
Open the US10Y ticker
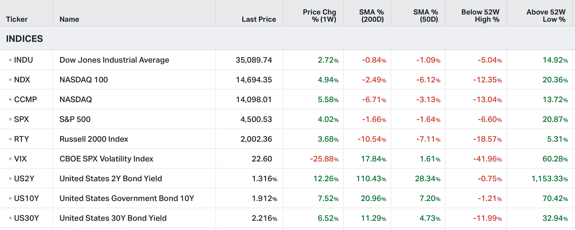tap(26, 198)
